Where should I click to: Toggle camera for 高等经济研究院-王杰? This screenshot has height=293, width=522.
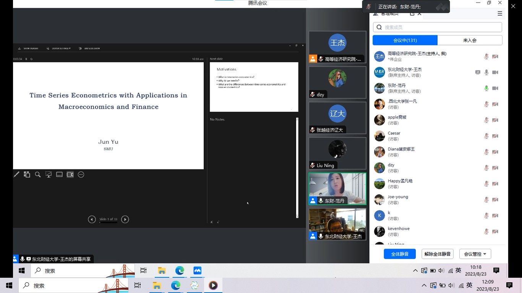coord(495,56)
